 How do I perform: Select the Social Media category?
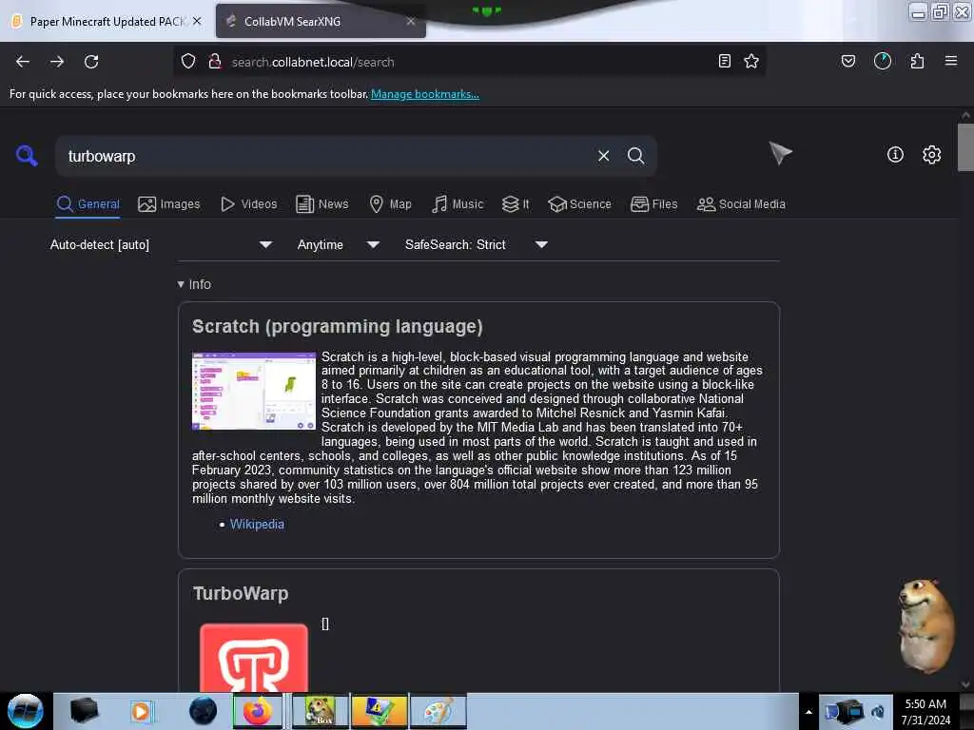741,204
